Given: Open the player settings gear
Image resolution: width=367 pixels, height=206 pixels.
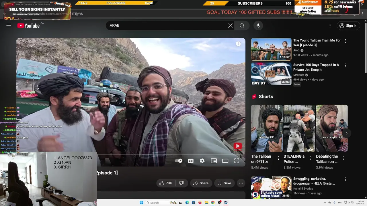Looking at the screenshot, I should pyautogui.click(x=202, y=161).
